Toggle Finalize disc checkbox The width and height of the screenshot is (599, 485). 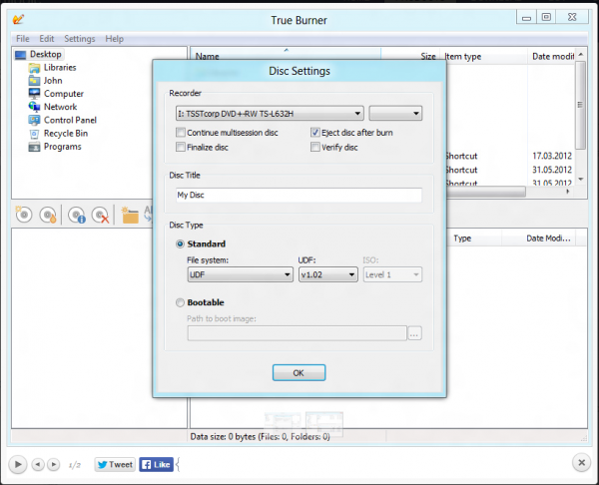tap(181, 147)
